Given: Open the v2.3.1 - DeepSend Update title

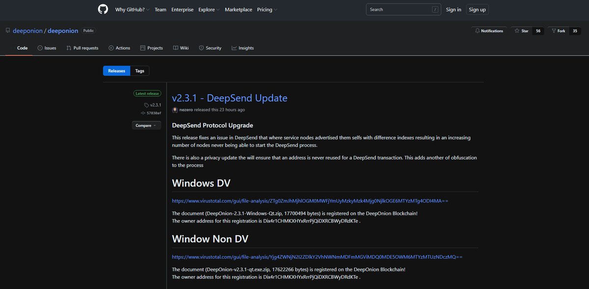Looking at the screenshot, I should [230, 98].
